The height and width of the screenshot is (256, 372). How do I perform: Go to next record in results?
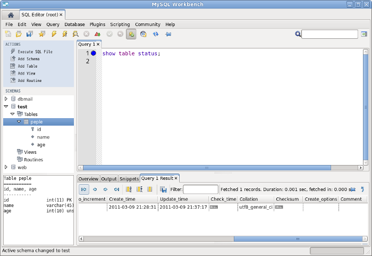tap(106, 189)
